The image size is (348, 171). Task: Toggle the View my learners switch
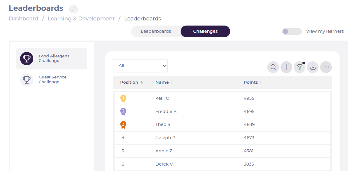[292, 32]
